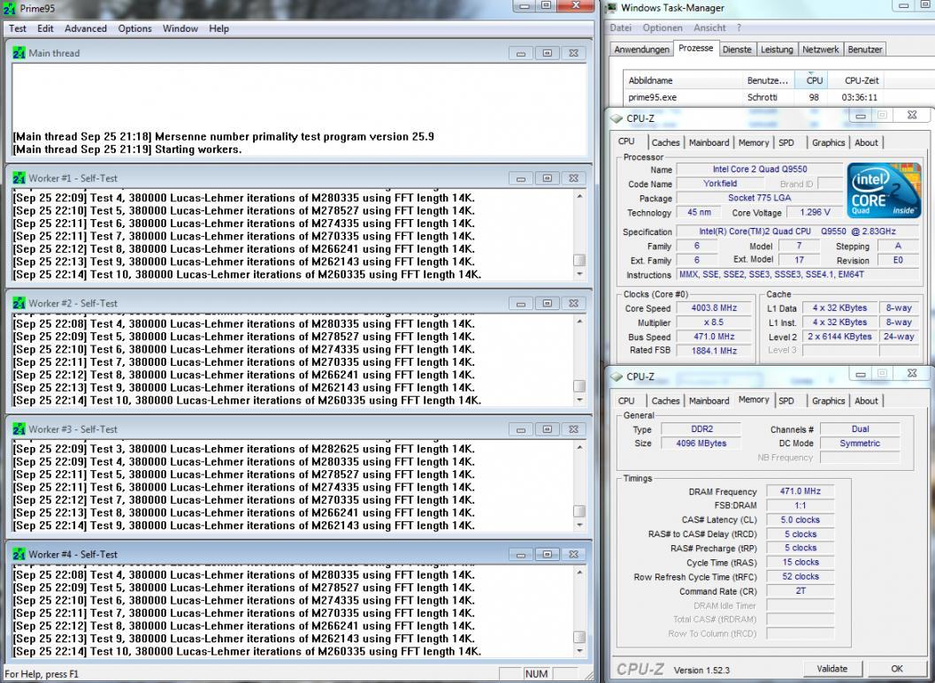The image size is (935, 683).
Task: Restore the Main thread child window
Action: (547, 53)
